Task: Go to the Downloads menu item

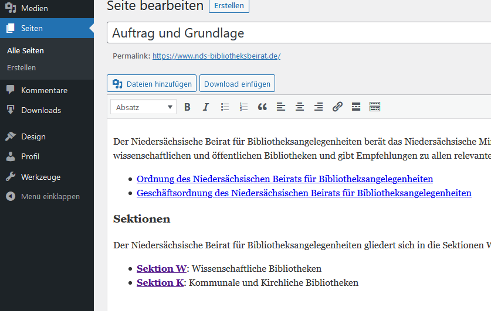Action: tap(40, 110)
